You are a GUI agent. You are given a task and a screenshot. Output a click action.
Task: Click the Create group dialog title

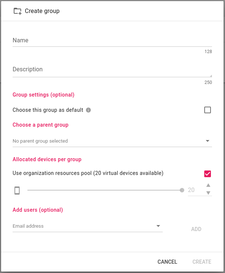(42, 11)
